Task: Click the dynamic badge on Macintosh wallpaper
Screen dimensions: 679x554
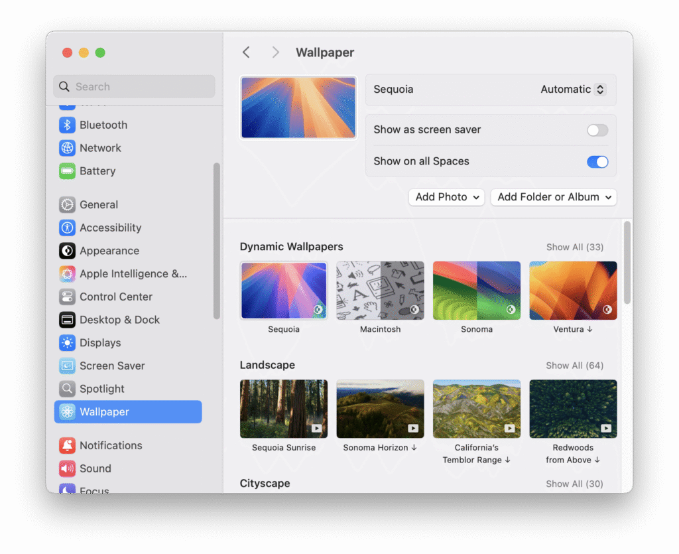Action: pyautogui.click(x=414, y=309)
